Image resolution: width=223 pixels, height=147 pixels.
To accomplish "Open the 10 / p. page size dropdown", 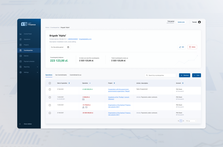I will (191, 121).
